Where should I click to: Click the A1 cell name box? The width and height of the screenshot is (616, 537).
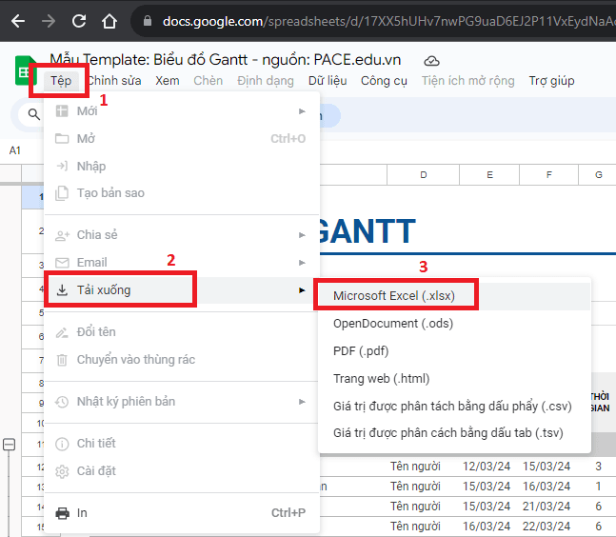(15, 150)
